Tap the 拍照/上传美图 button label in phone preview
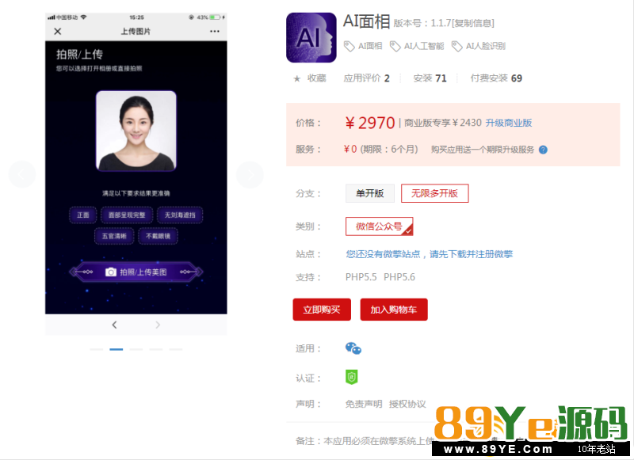This screenshot has width=634, height=460. [x=143, y=272]
